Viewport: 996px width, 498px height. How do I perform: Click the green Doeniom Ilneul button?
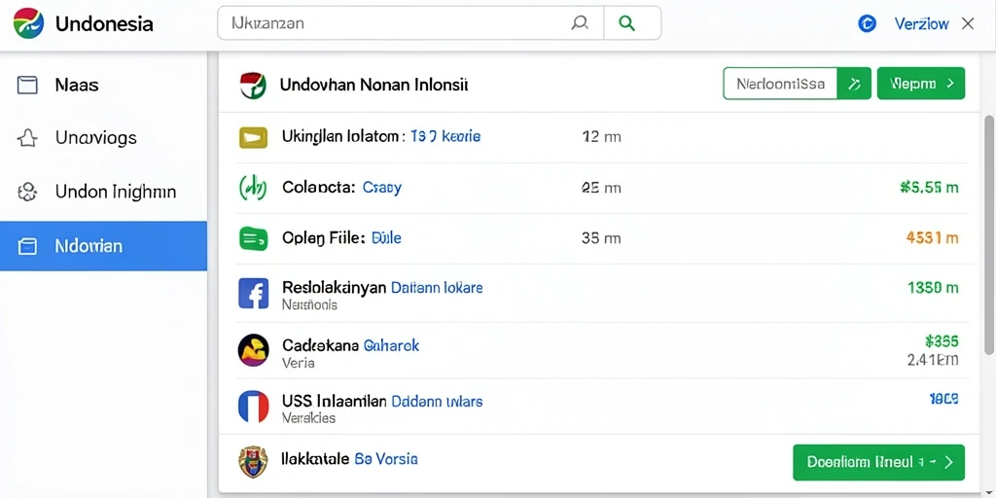click(x=879, y=462)
